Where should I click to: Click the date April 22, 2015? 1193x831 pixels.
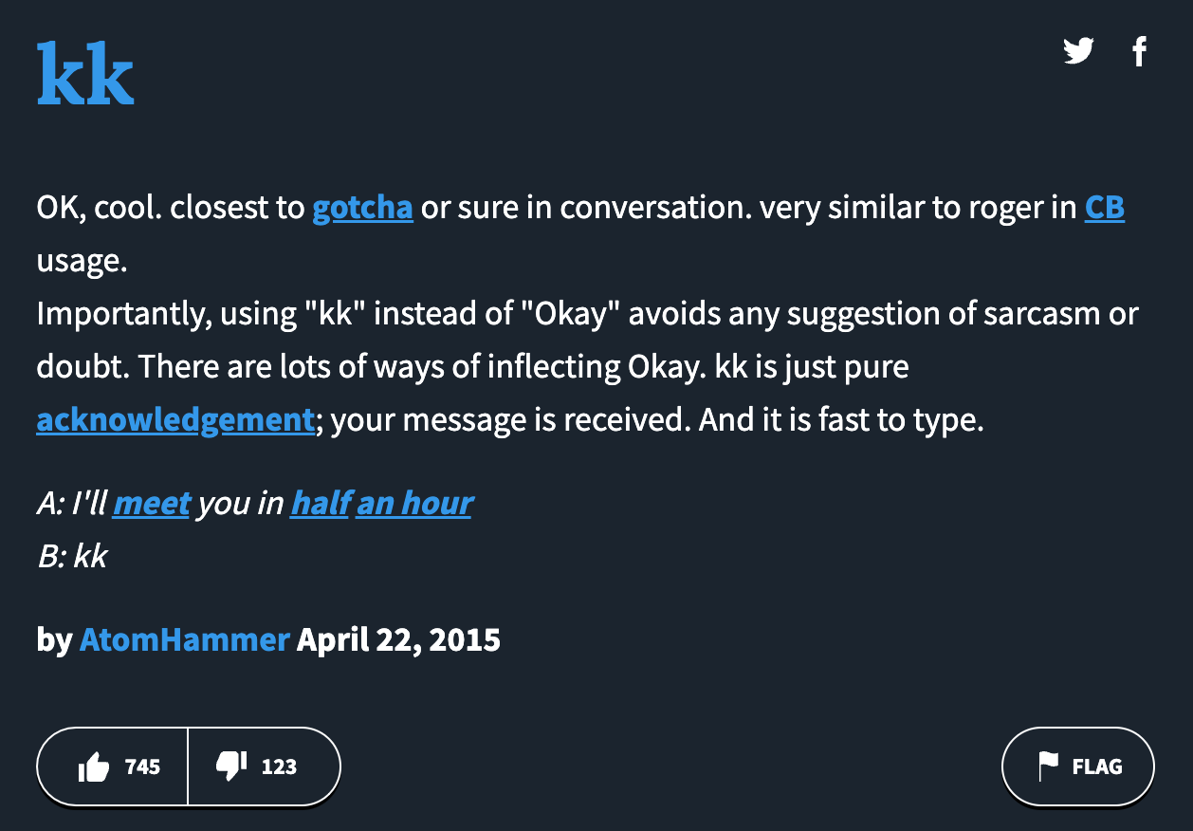click(398, 639)
